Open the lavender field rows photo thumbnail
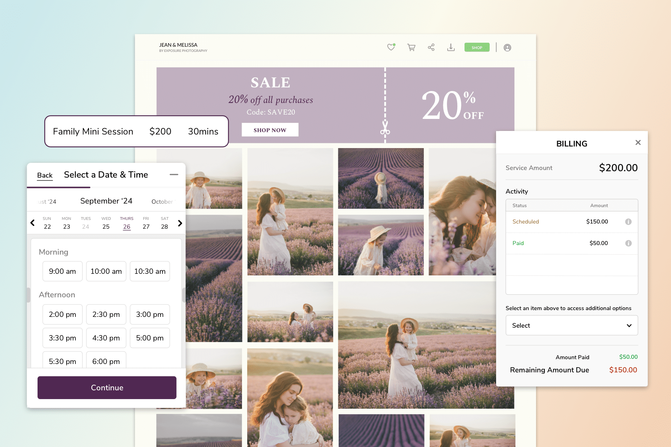The image size is (671, 447). click(x=381, y=178)
